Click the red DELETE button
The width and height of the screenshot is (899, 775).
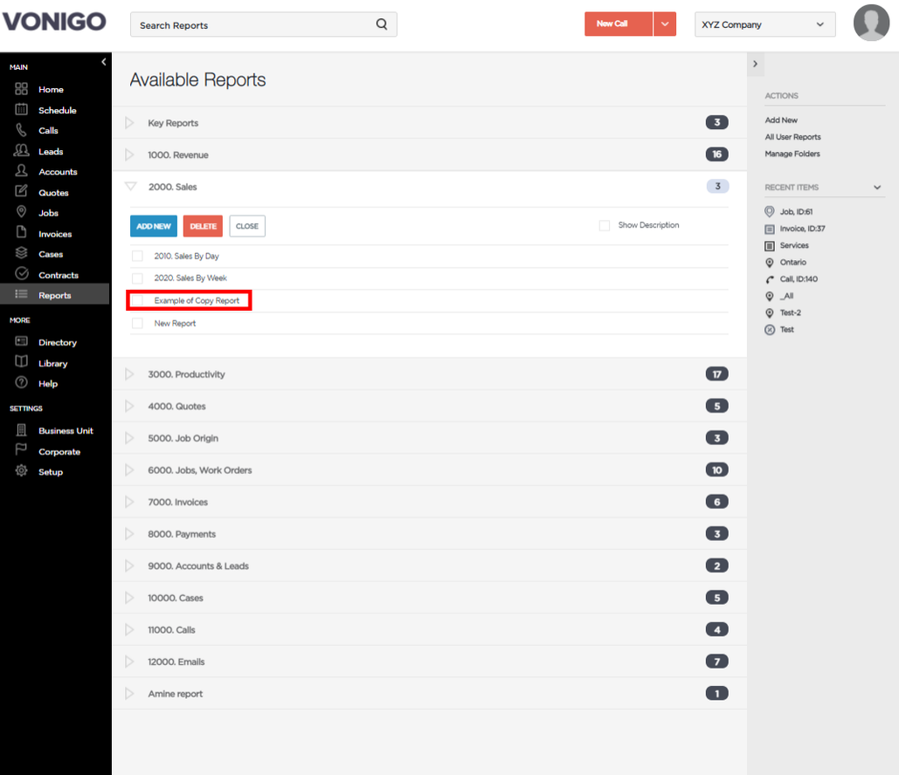(203, 226)
